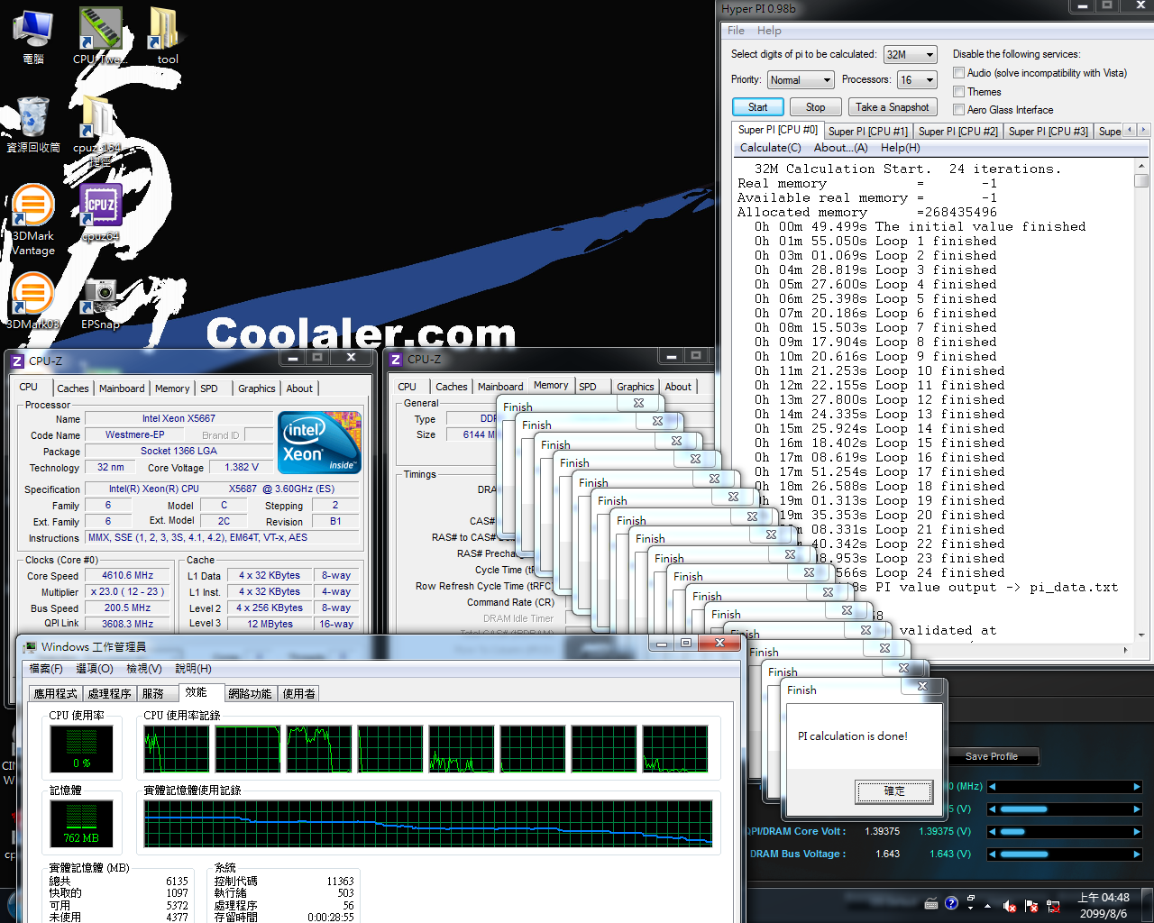
Task: Enable the Audio service disable checkbox
Action: click(959, 73)
